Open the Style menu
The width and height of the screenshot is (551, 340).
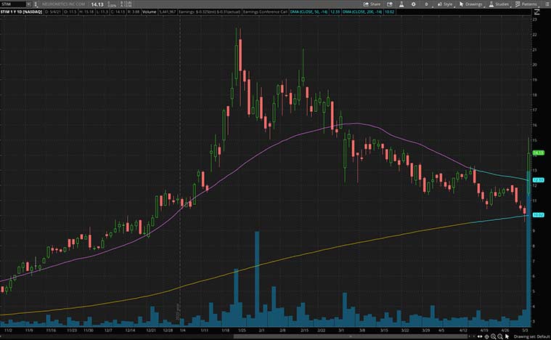(446, 4)
